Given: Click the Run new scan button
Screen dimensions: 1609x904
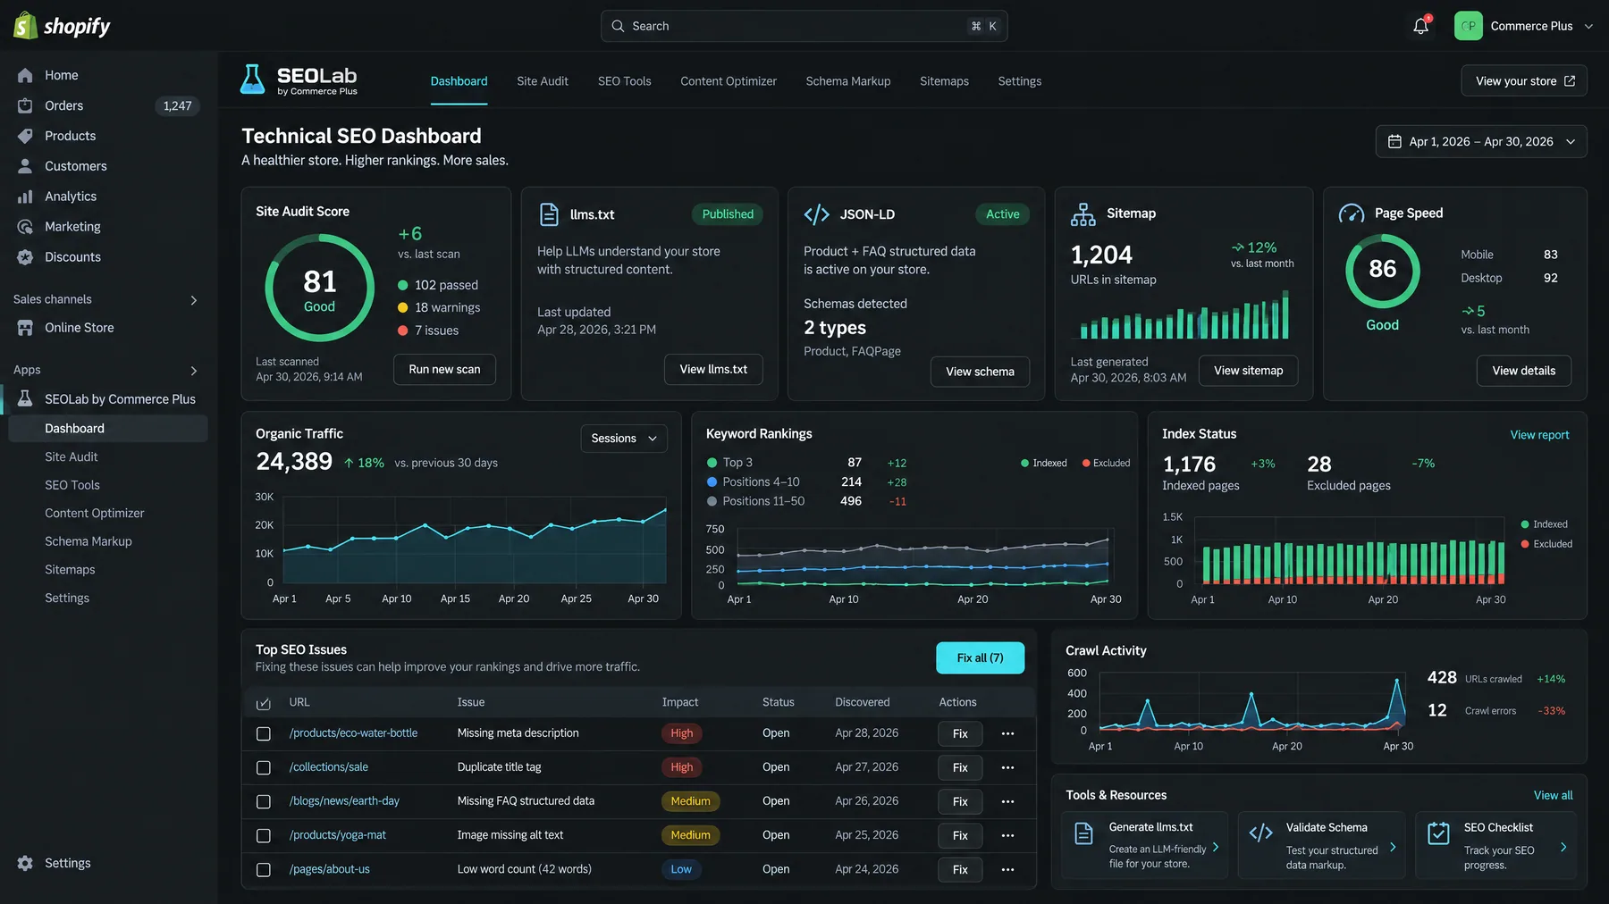Looking at the screenshot, I should pos(444,369).
